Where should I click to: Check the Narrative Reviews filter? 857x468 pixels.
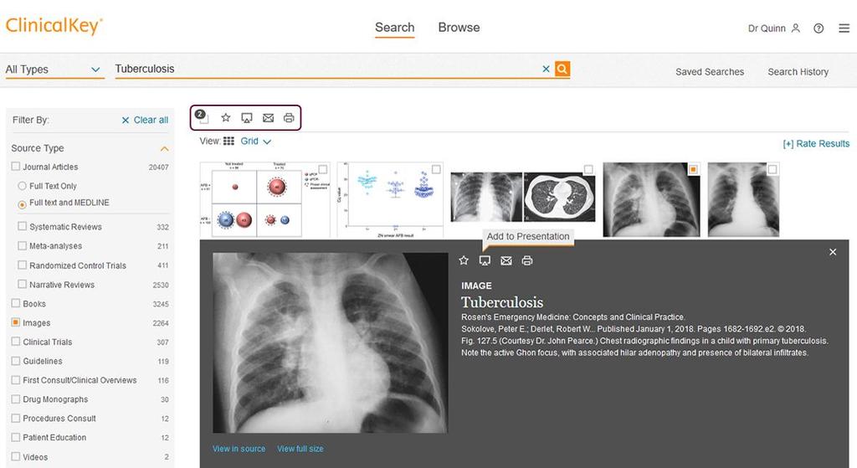click(23, 284)
